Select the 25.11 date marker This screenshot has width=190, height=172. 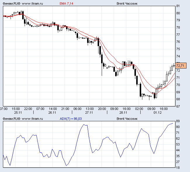pyautogui.click(x=18, y=112)
